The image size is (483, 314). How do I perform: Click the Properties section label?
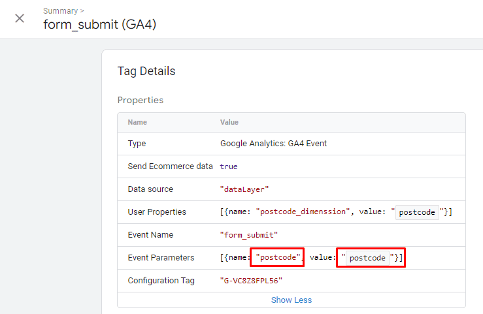141,100
